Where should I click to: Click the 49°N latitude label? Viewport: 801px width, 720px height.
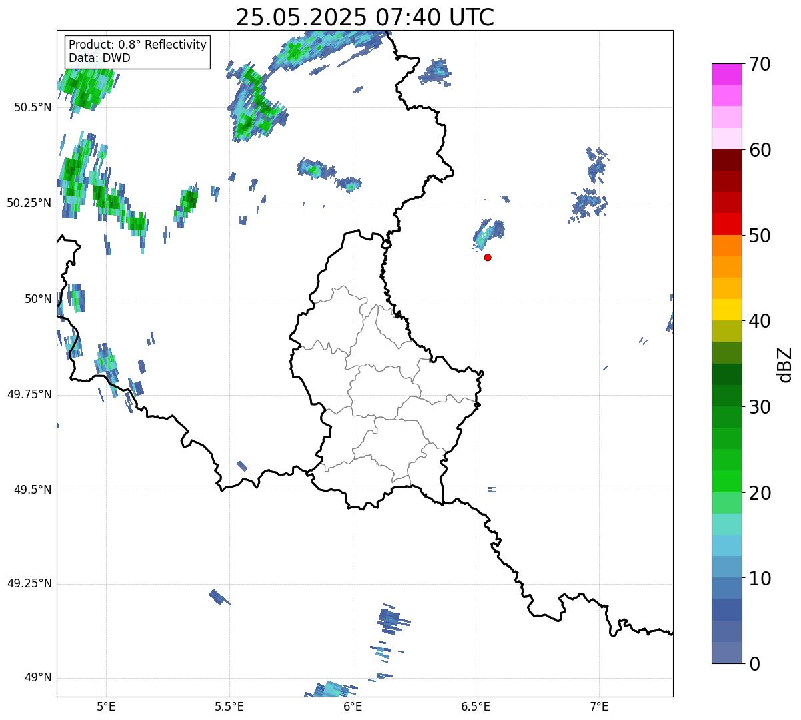pyautogui.click(x=38, y=678)
